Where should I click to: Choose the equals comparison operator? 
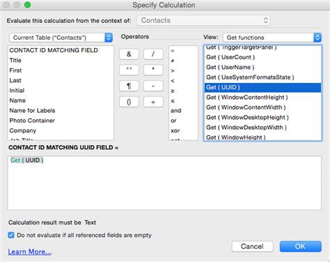pyautogui.click(x=183, y=51)
